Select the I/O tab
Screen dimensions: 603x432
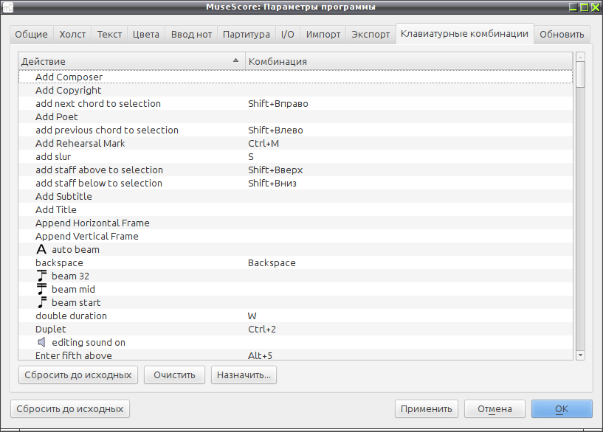click(288, 35)
